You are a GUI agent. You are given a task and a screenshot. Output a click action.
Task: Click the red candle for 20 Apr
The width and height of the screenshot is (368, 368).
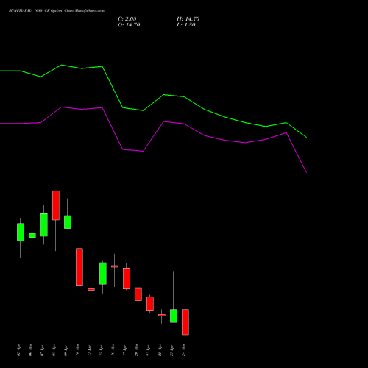point(138,294)
